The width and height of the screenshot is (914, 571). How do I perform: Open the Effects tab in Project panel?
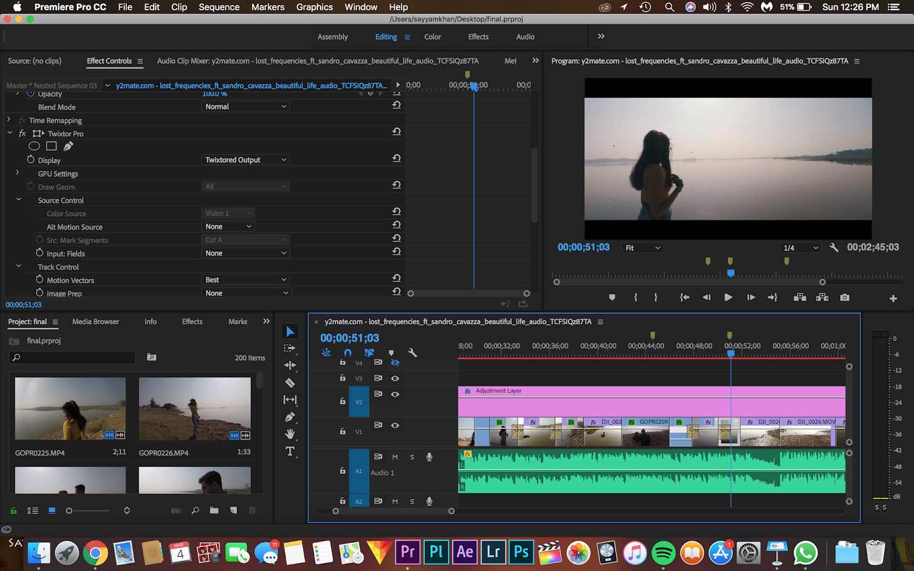coord(192,321)
